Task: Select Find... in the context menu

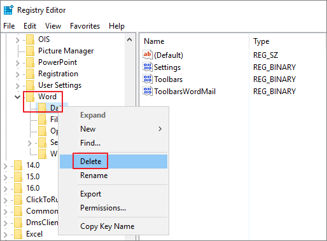Action: point(113,143)
